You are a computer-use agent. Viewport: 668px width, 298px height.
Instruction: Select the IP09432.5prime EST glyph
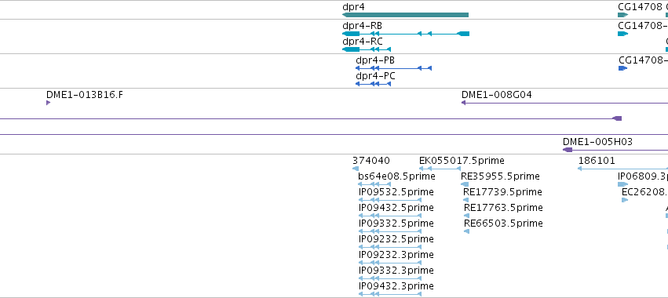click(x=390, y=216)
